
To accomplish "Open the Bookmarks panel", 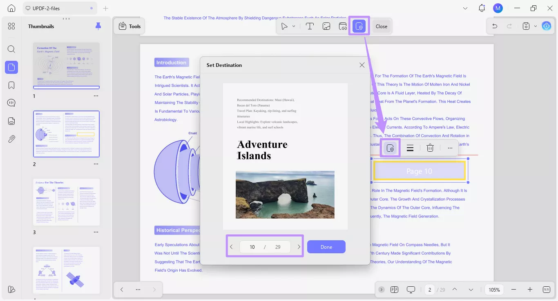I will [x=11, y=85].
